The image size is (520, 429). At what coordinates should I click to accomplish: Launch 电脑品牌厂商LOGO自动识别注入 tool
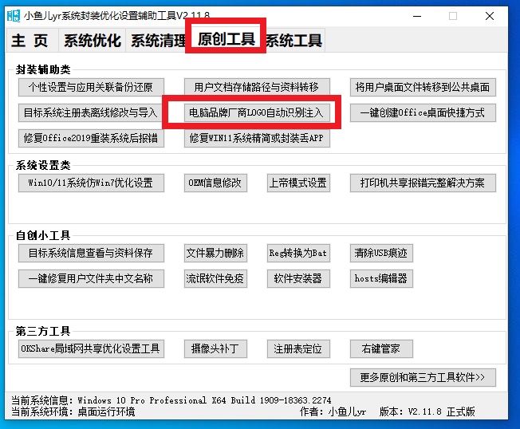pyautogui.click(x=256, y=112)
